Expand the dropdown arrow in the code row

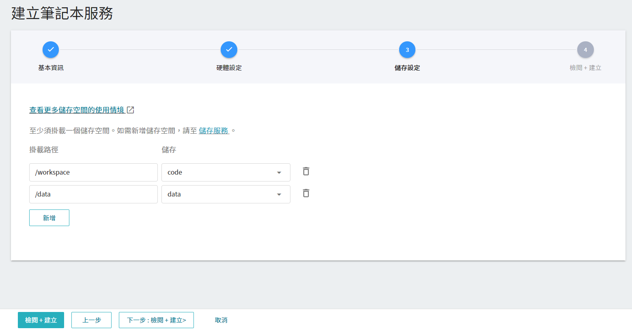[x=279, y=173]
